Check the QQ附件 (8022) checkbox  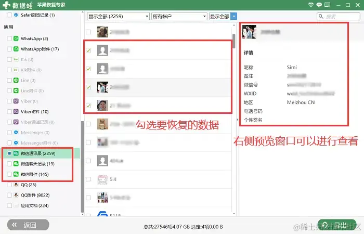click(9, 195)
